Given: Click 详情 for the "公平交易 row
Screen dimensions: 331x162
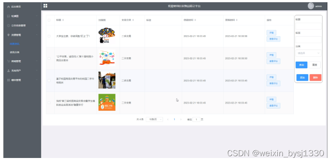Looking at the screenshot, I should coord(271,55).
